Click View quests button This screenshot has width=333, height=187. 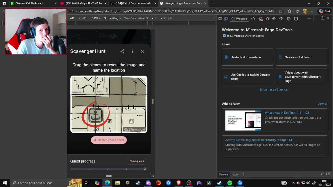[137, 161]
